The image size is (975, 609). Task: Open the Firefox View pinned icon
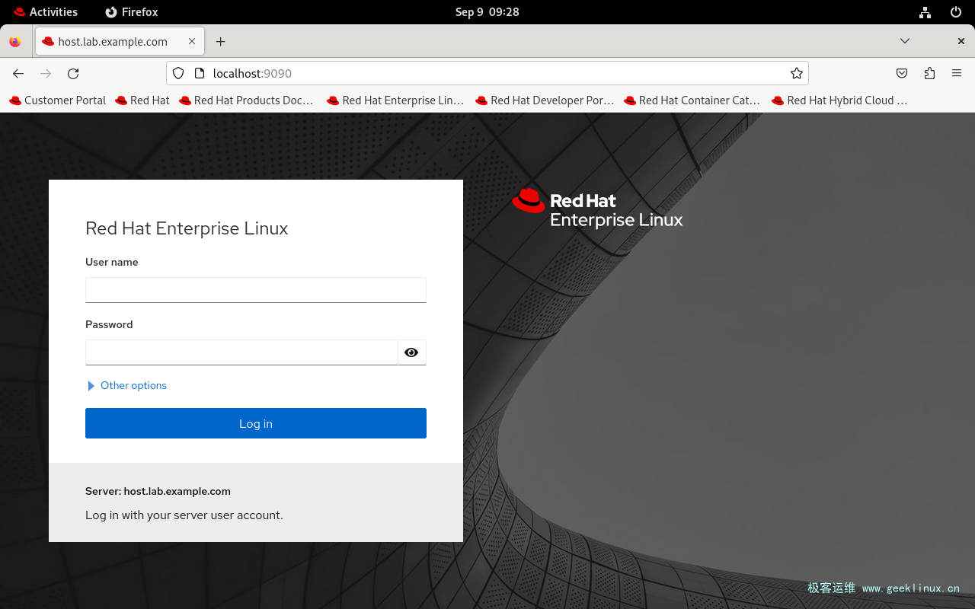(x=15, y=42)
